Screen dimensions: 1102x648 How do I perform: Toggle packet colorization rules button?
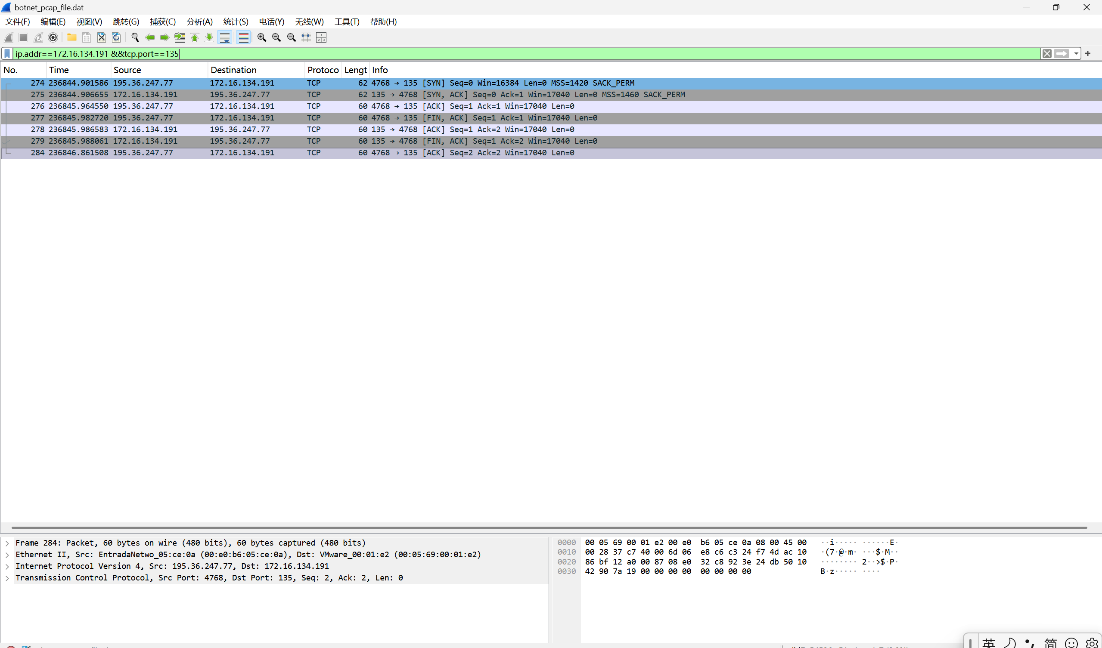point(243,37)
